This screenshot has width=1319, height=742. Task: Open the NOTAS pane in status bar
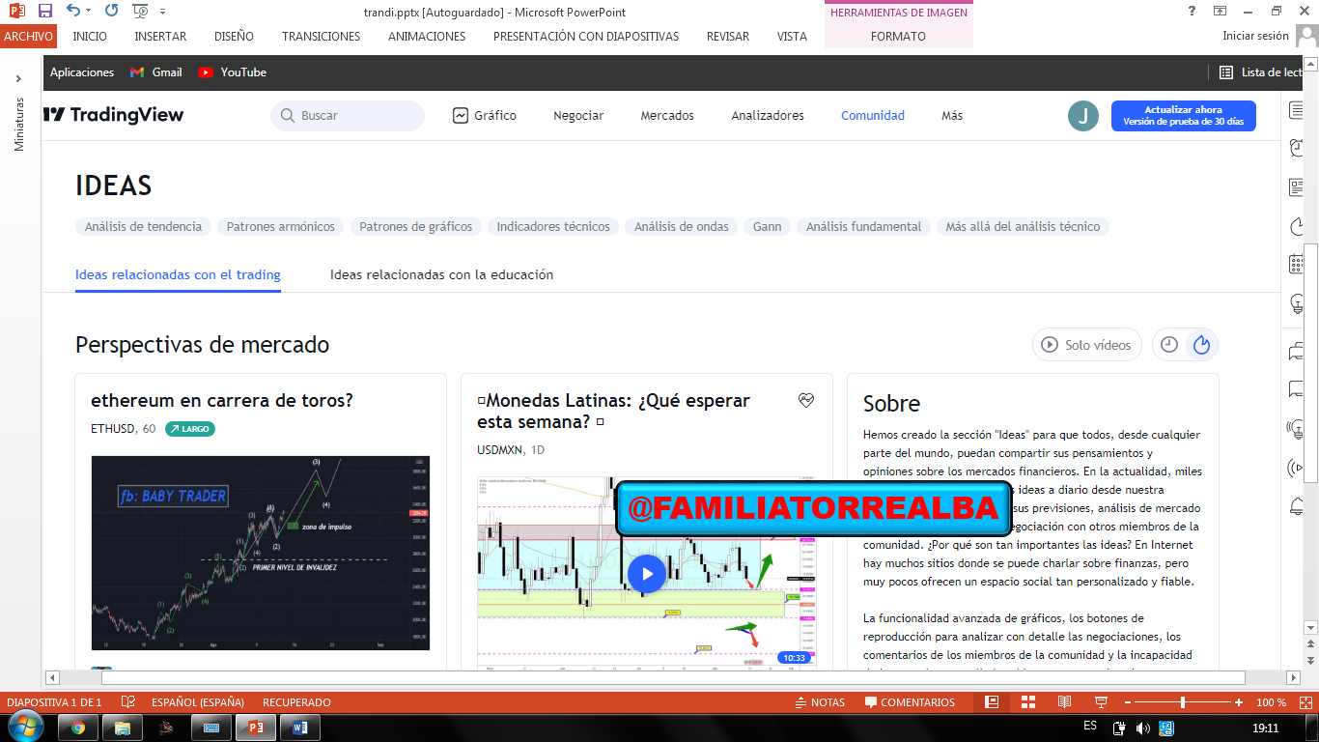819,702
